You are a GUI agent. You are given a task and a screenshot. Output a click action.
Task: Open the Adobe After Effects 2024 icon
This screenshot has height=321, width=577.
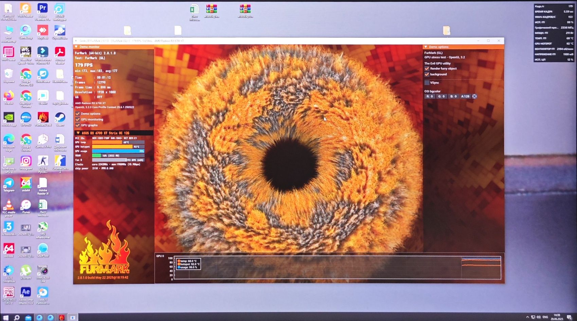(x=26, y=296)
